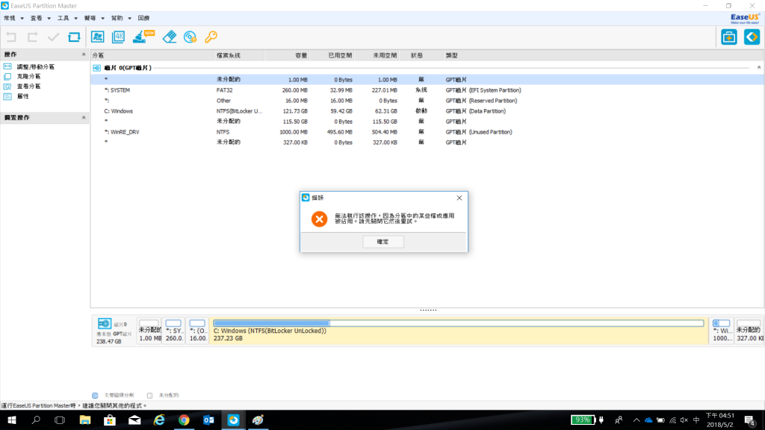Click the dropdown arrow beside 常規
The image size is (765, 430).
(22, 19)
